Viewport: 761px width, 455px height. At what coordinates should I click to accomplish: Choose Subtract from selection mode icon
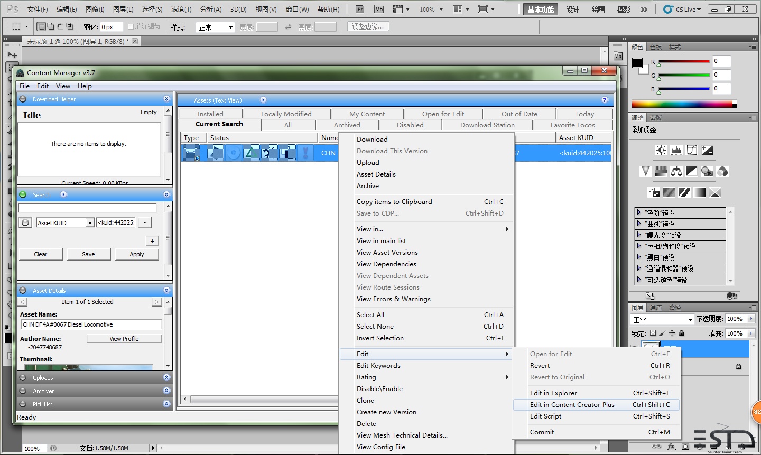[60, 26]
